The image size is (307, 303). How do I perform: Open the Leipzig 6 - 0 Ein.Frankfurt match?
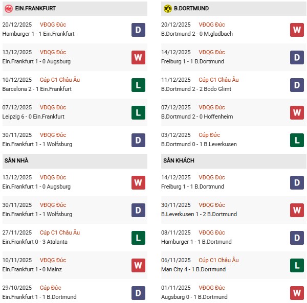[x=37, y=116]
